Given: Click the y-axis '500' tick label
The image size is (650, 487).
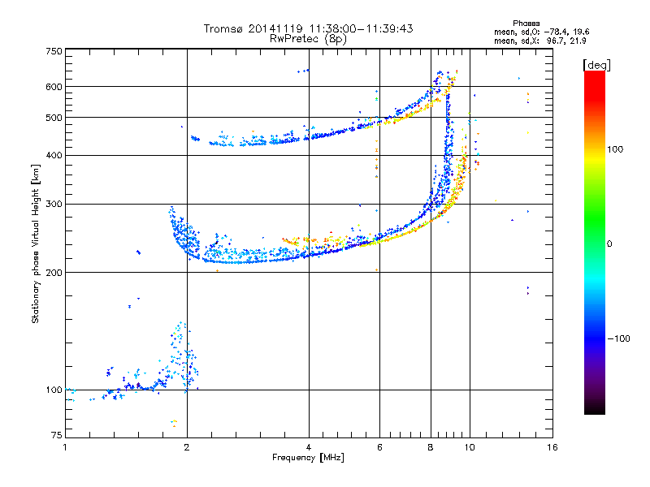Looking at the screenshot, I should [x=54, y=118].
